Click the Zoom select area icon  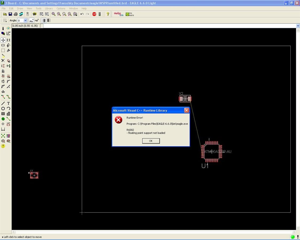[x=75, y=14]
